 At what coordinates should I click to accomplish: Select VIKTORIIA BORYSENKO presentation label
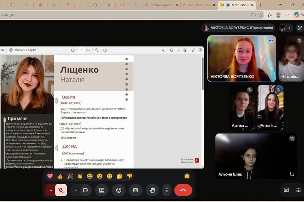[x=238, y=28]
